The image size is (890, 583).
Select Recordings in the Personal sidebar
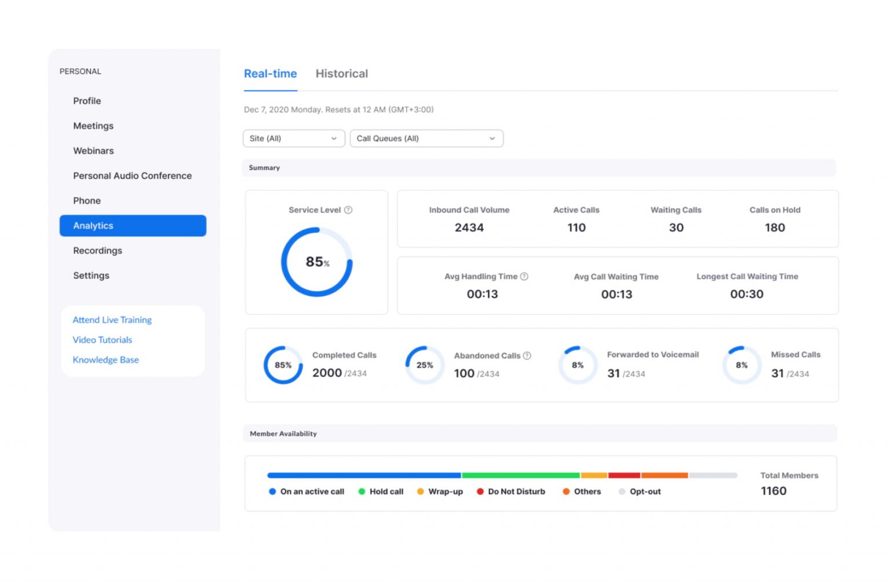tap(97, 251)
